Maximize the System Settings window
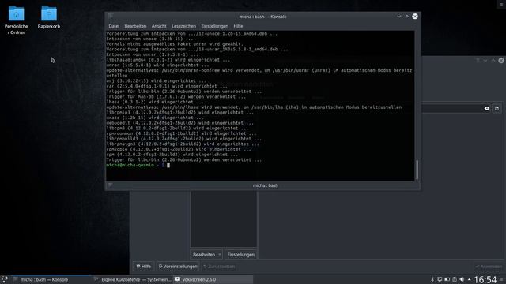 [x=493, y=61]
